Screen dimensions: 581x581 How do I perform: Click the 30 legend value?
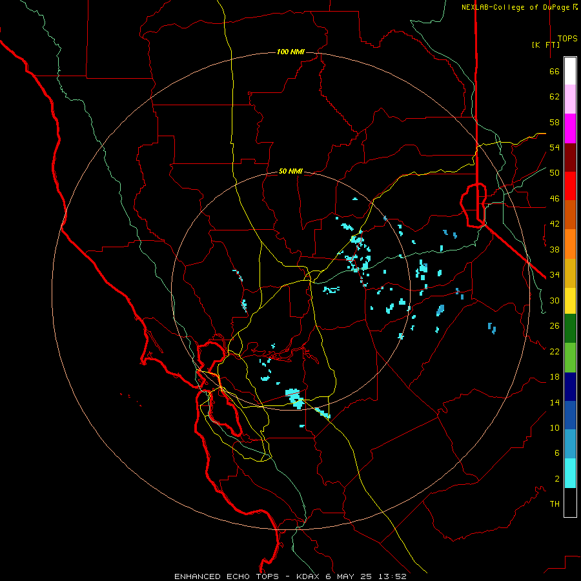coord(555,300)
